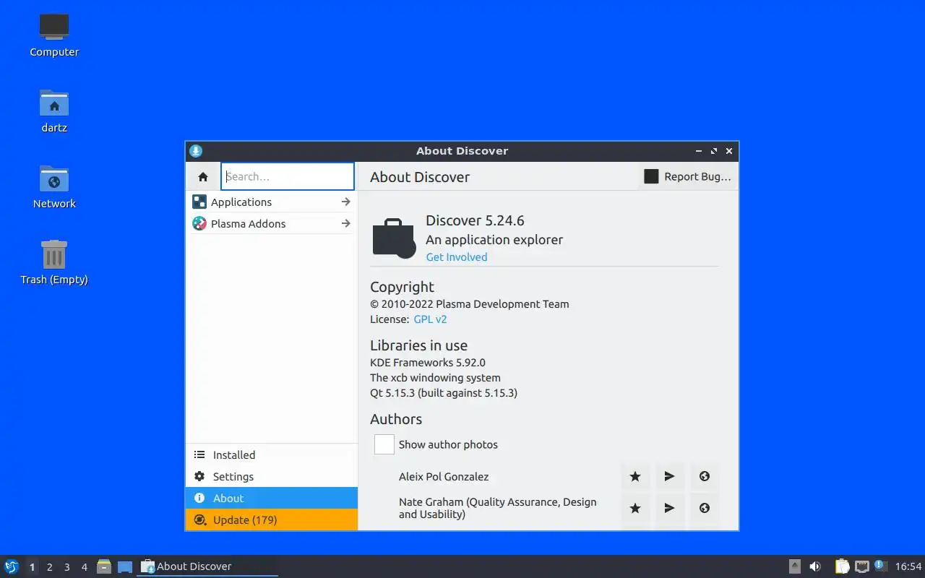Click the KDE Frameworks 5.92.0 text
The width and height of the screenshot is (925, 578).
428,363
